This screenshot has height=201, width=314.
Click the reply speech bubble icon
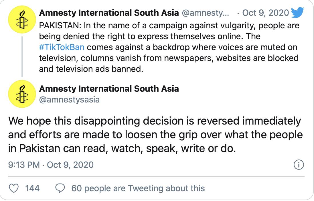[x=60, y=188]
